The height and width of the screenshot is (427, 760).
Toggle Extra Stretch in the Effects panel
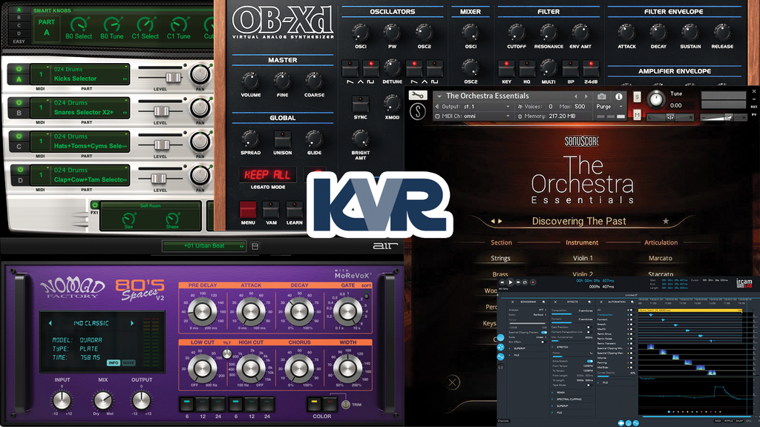[x=591, y=360]
